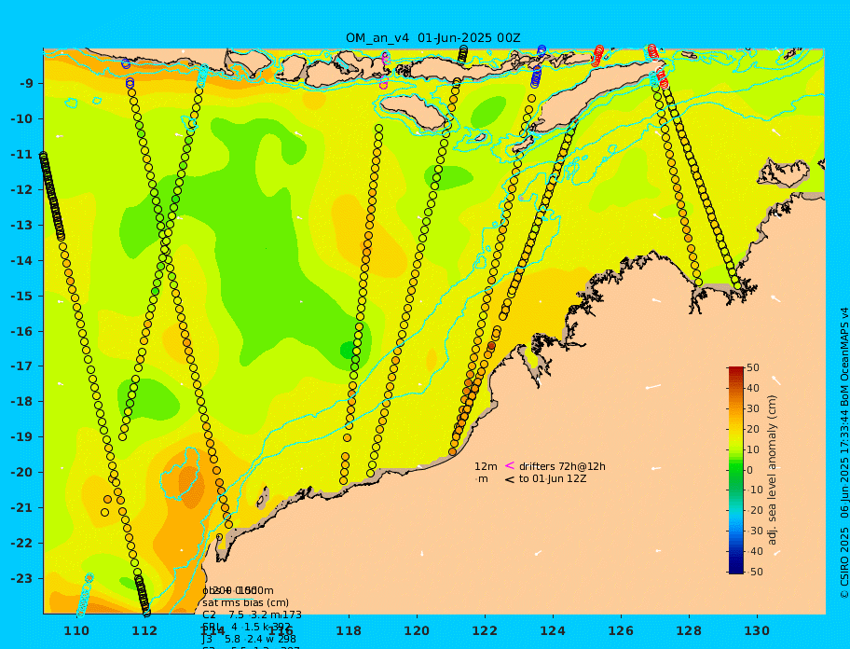The height and width of the screenshot is (649, 850).
Task: Click the longitude axis label 124
Action: click(x=553, y=631)
